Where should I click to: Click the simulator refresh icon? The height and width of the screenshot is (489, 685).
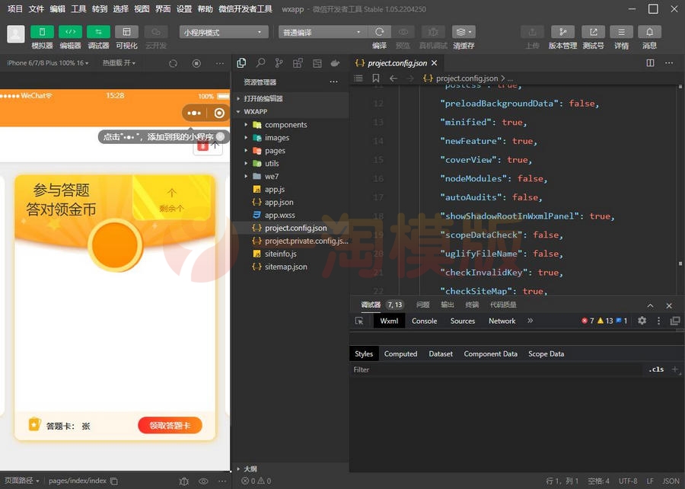173,63
